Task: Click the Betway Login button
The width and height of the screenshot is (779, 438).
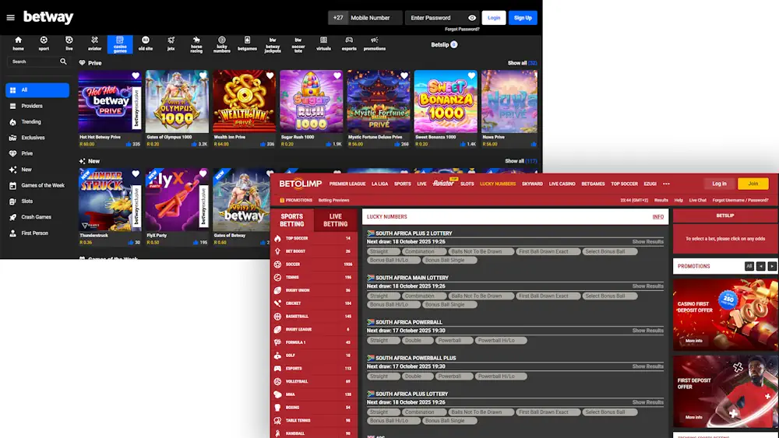Action: click(x=494, y=18)
